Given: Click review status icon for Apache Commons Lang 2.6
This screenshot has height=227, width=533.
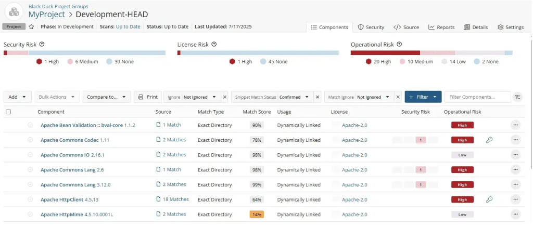Looking at the screenshot, I should 30,170.
